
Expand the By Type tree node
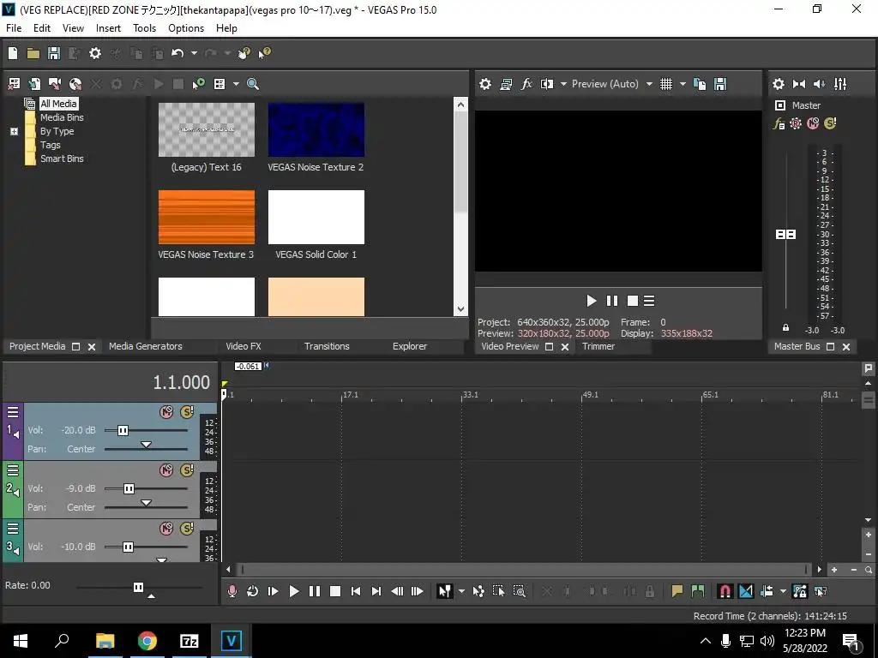click(15, 131)
